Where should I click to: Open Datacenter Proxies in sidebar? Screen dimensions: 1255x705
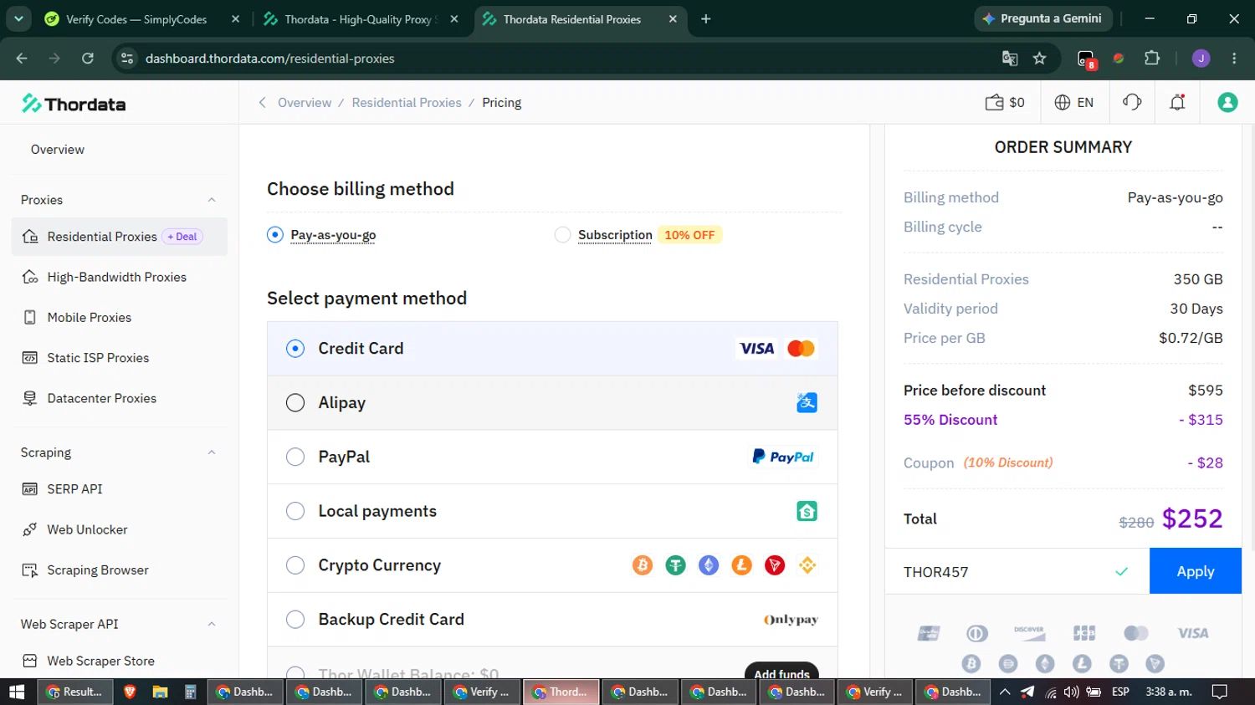[120, 398]
